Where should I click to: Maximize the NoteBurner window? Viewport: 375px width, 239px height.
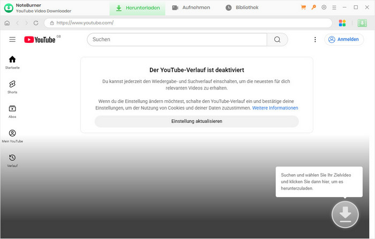356,8
